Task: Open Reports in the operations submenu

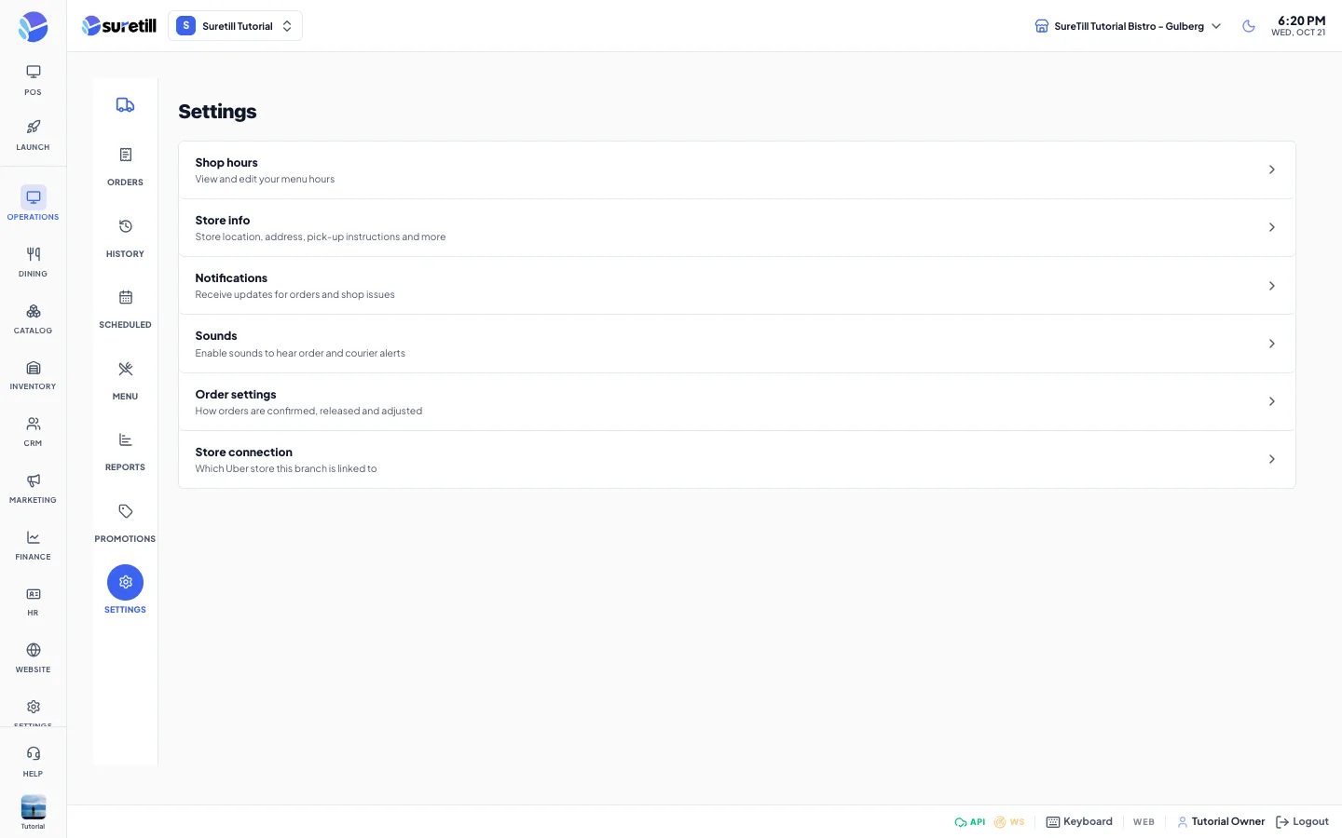Action: coord(125,451)
